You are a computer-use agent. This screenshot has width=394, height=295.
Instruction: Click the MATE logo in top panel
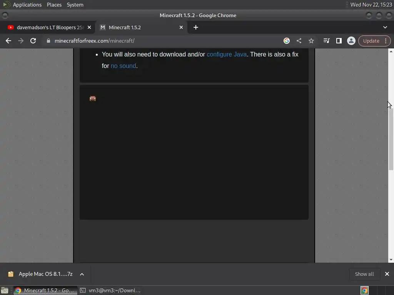7,5
